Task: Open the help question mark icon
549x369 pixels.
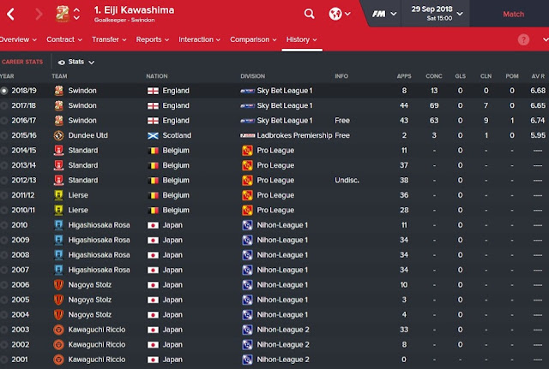Action: click(523, 39)
